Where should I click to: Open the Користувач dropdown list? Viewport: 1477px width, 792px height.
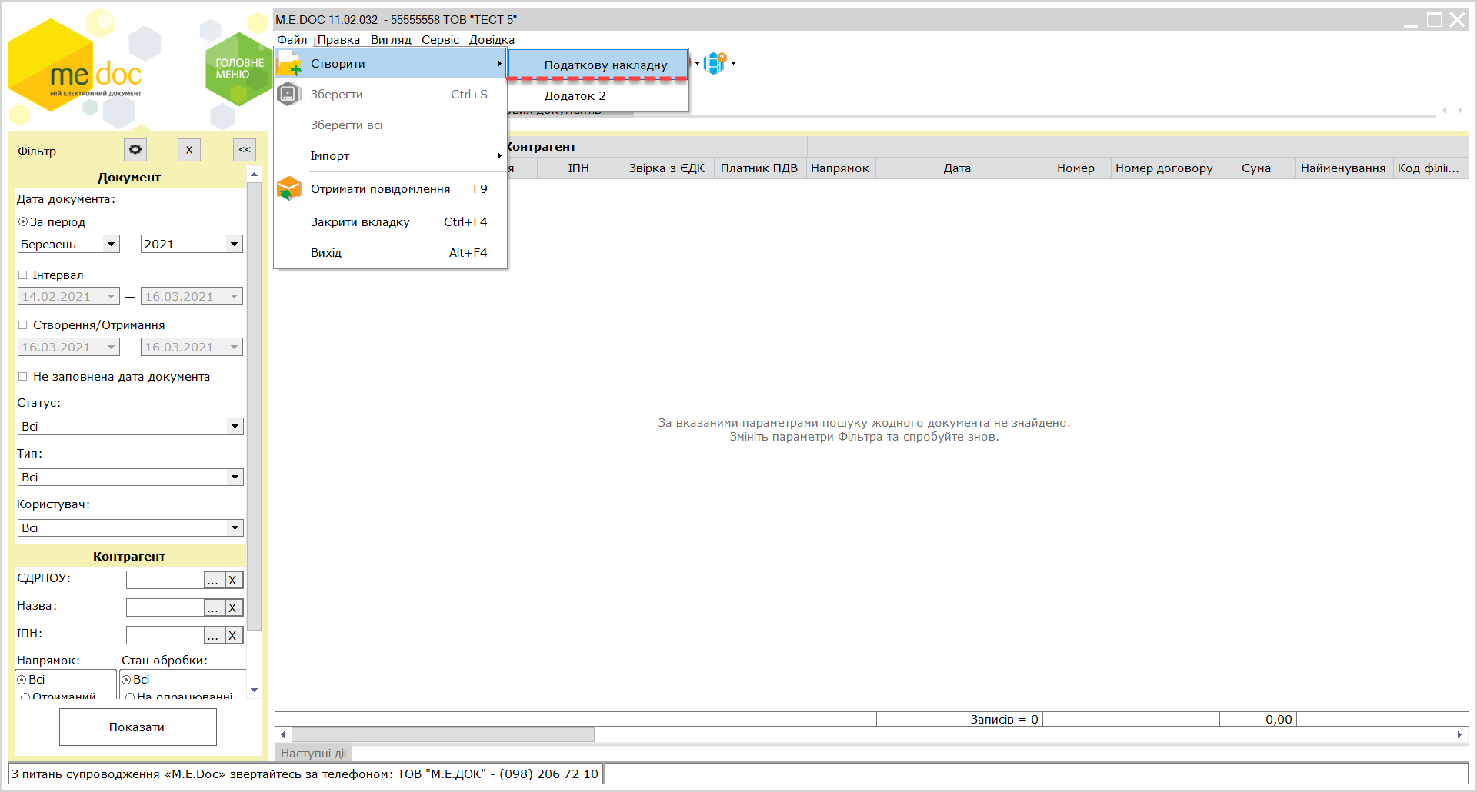tap(130, 528)
